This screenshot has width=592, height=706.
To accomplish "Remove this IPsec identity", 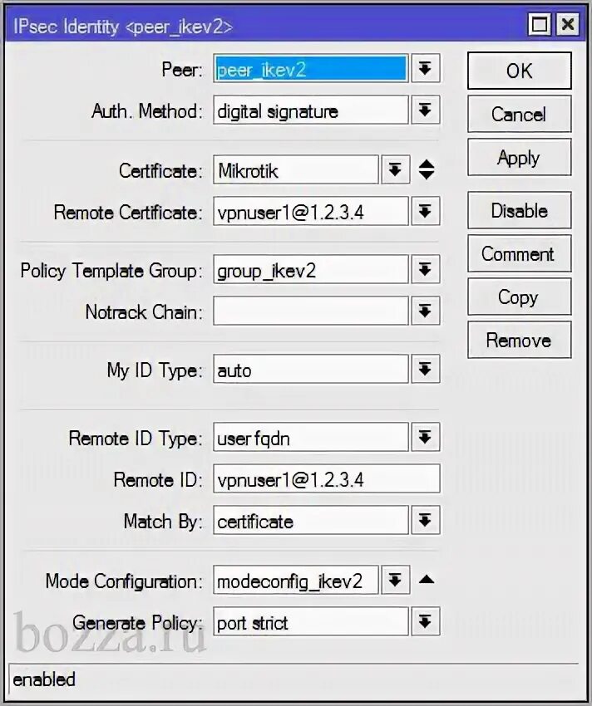I will point(519,340).
